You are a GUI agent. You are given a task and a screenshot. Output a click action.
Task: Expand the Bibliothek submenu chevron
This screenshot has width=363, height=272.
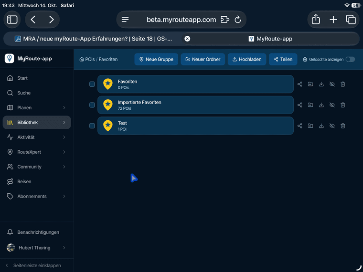[64, 122]
